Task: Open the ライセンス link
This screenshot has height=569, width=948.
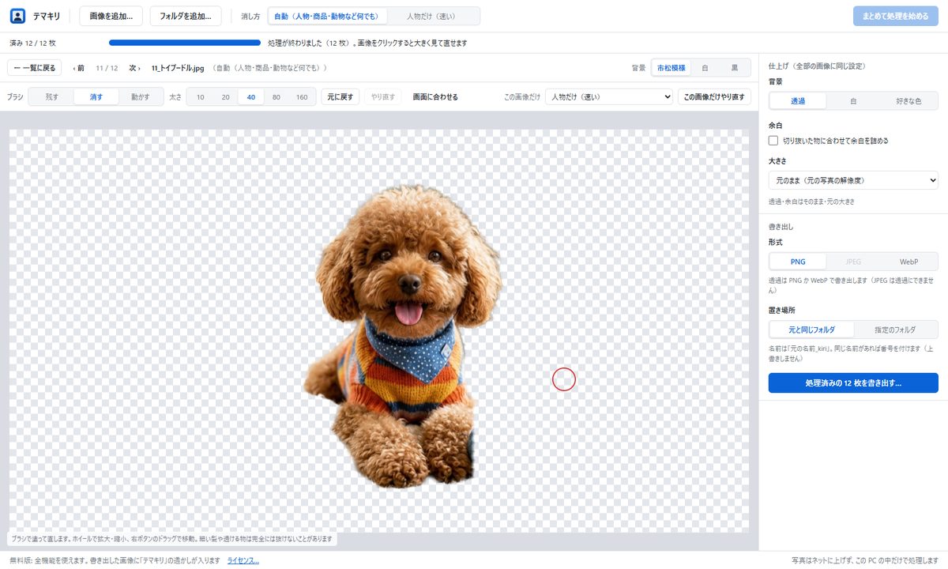Action: click(243, 560)
